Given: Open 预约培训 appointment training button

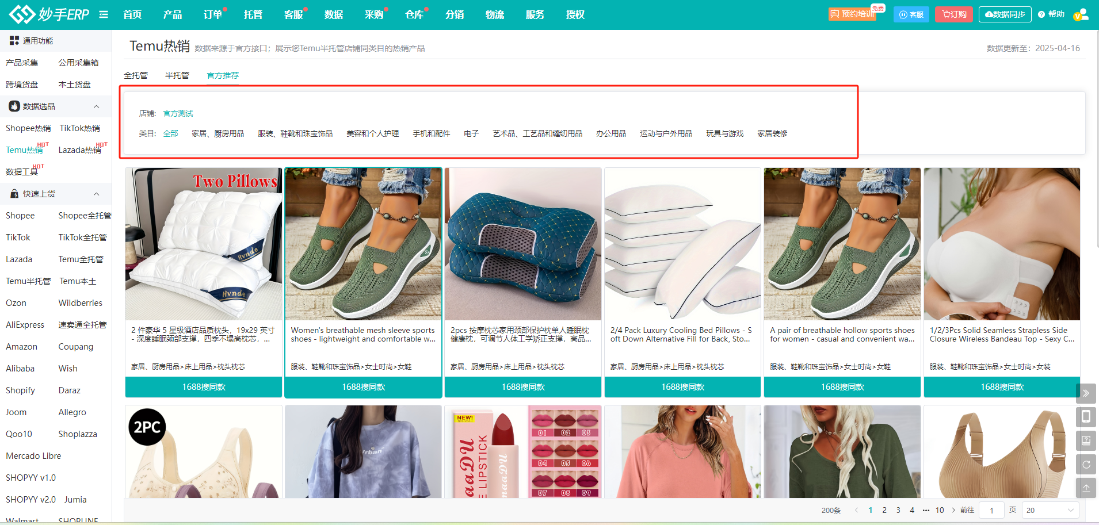Looking at the screenshot, I should coord(853,14).
